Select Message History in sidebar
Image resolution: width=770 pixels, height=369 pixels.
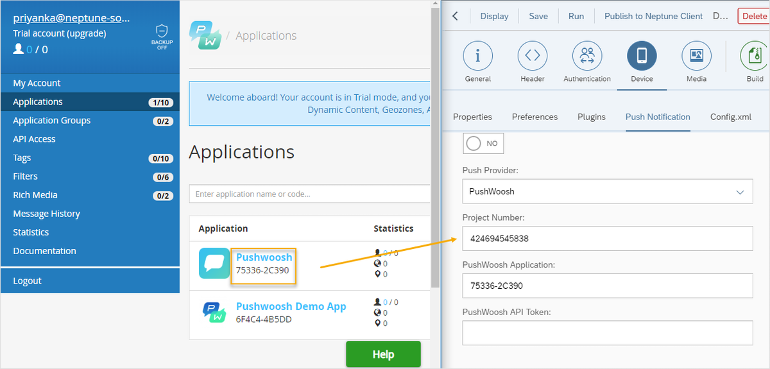tap(46, 214)
